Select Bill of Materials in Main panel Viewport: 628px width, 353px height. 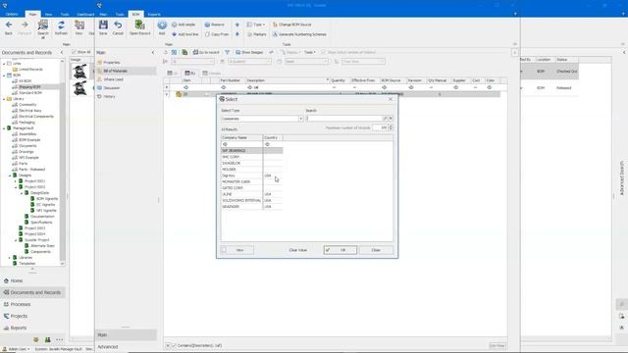(x=116, y=71)
